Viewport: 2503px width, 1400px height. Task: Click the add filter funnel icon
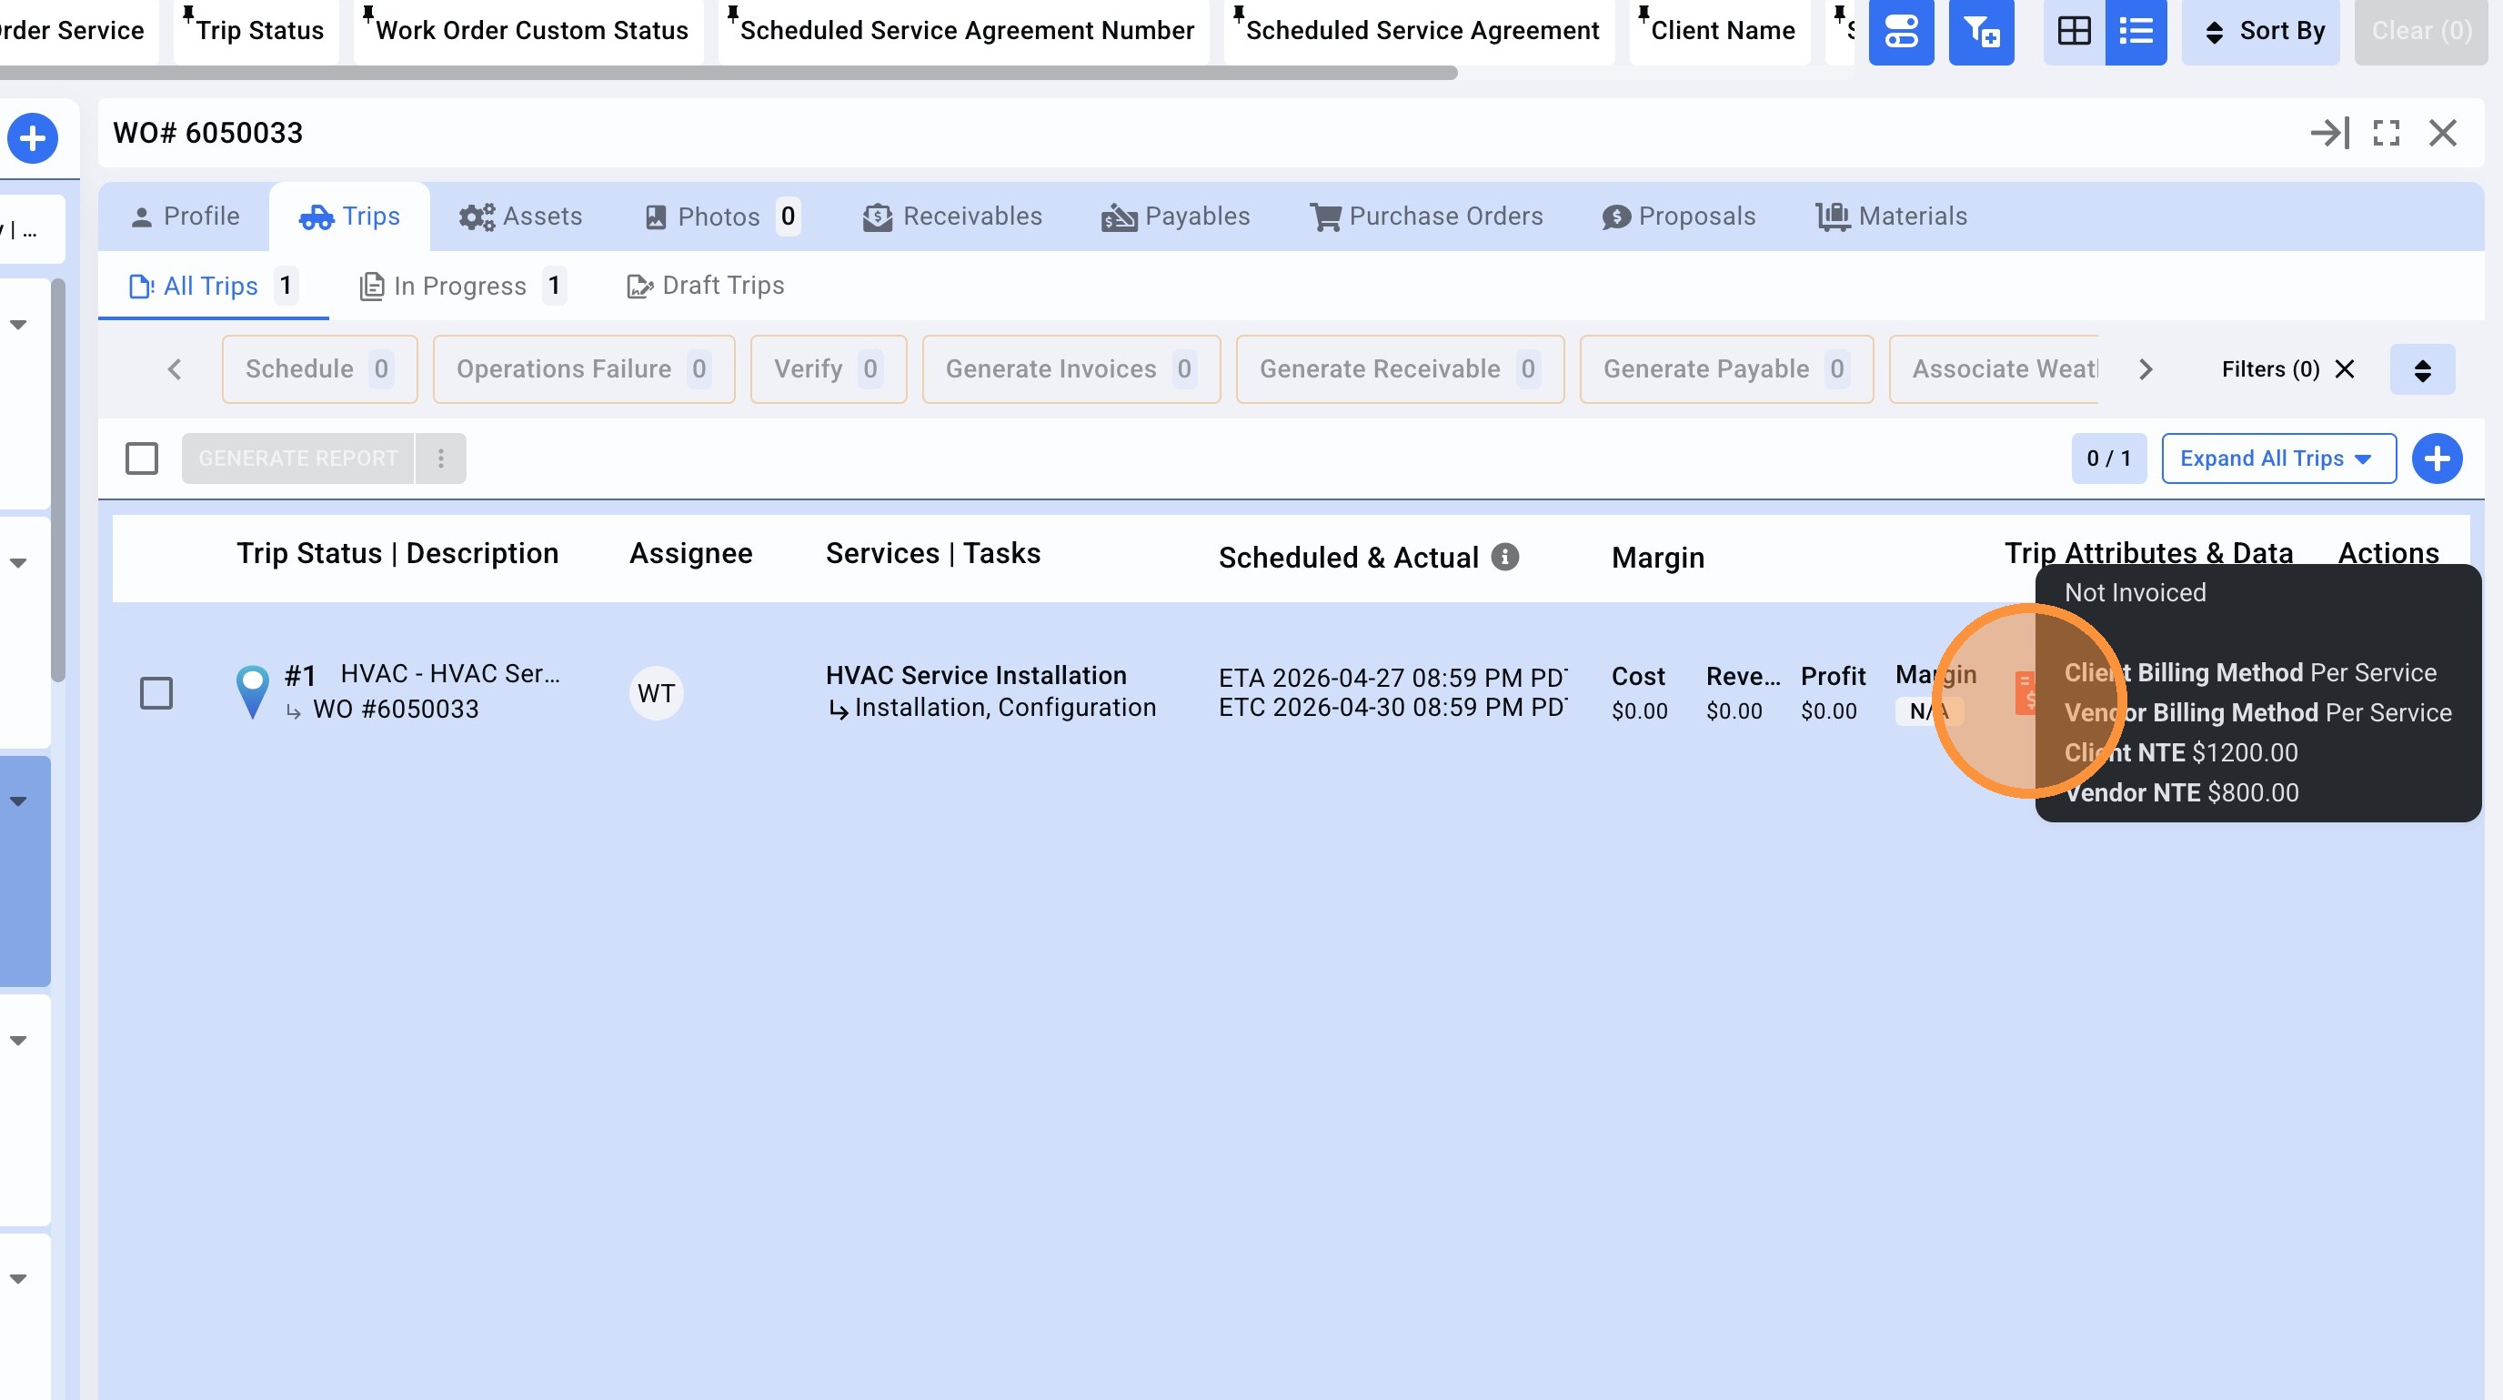tap(1980, 32)
